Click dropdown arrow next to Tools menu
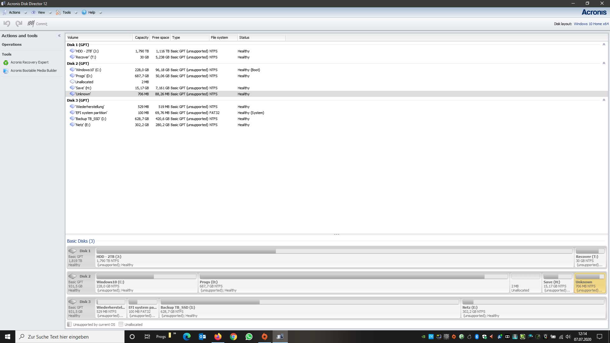This screenshot has width=610, height=343. click(x=76, y=13)
